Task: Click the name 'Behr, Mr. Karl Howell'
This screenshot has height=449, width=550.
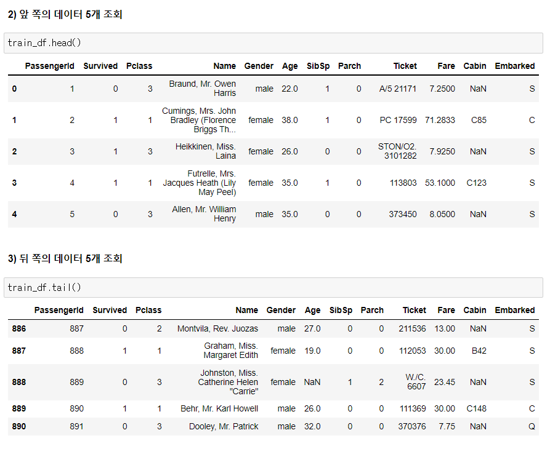Action: 219,409
